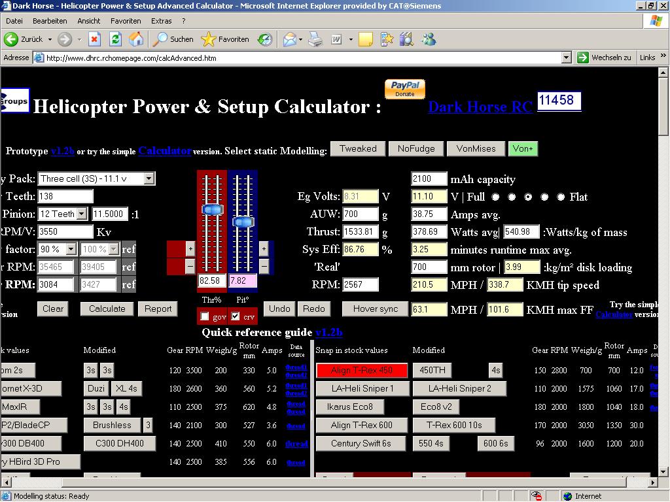Expand the address bar history dropdown
This screenshot has height=502, width=670.
point(566,58)
